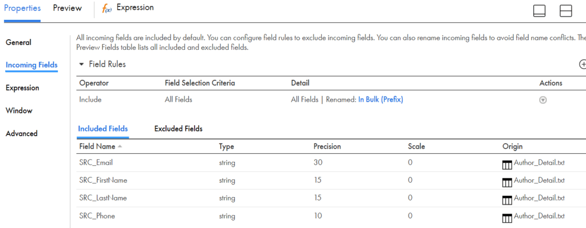586x228 pixels.
Task: Select the split panel layout icon
Action: point(566,11)
